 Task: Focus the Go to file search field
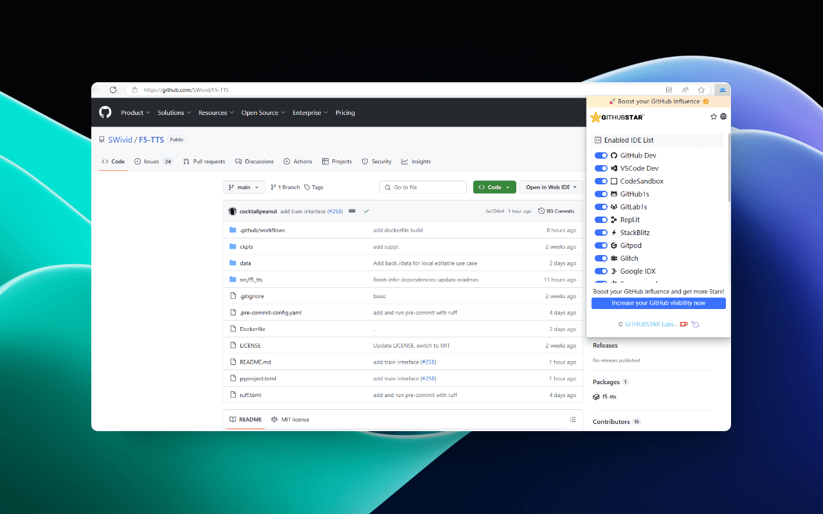[x=423, y=187]
